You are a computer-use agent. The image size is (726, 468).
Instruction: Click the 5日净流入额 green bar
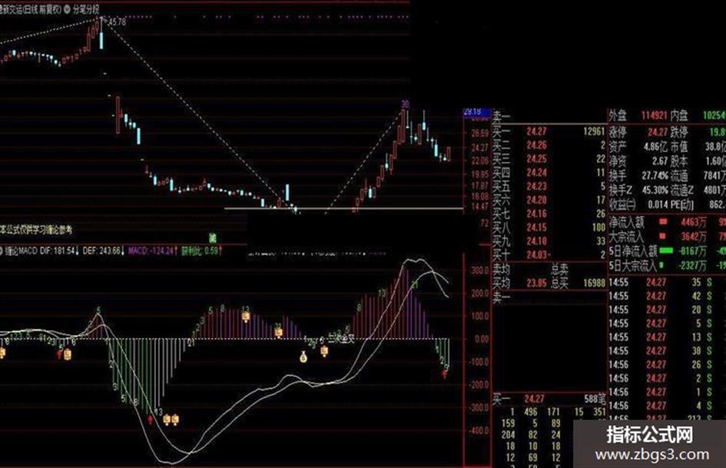[666, 251]
